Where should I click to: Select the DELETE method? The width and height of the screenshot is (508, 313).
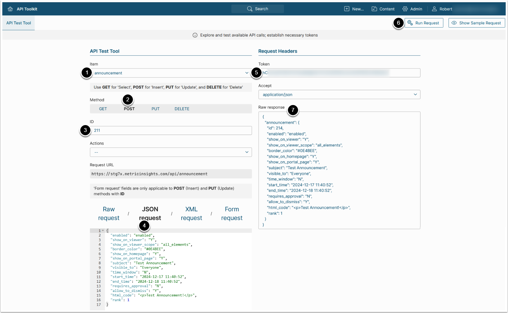[182, 109]
